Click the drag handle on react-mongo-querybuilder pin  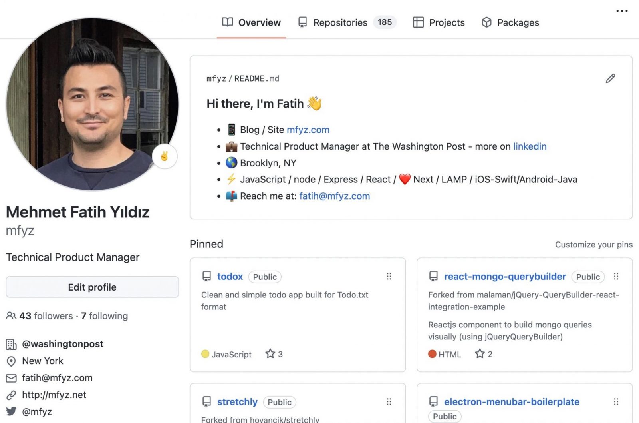pyautogui.click(x=616, y=276)
